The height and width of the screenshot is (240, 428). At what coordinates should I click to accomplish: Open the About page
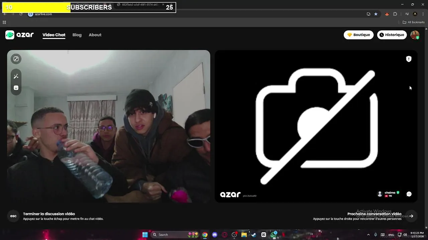95,35
